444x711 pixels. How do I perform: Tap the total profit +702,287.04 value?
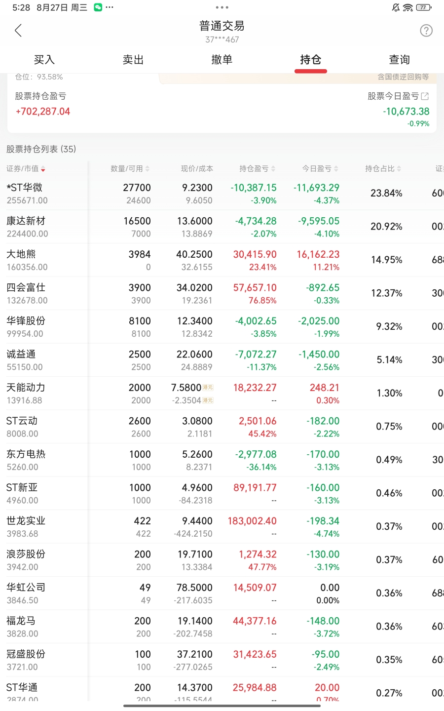pos(43,112)
